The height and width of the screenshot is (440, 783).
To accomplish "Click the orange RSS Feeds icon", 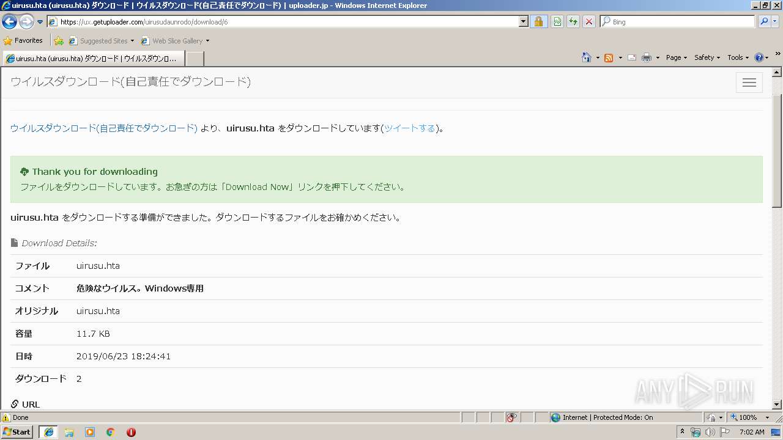I will coord(609,57).
